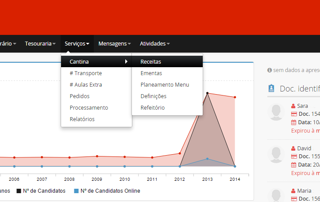This screenshot has width=320, height=202.
Task: Open the Atividades dropdown menu
Action: click(154, 44)
